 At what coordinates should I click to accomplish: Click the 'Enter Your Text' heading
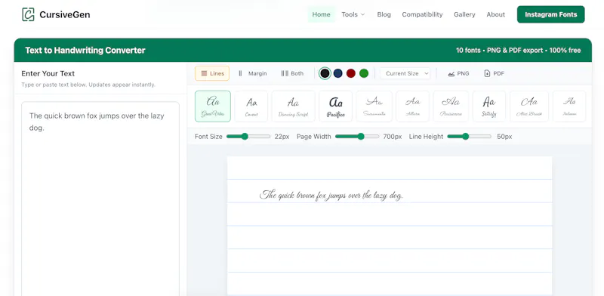(x=48, y=73)
